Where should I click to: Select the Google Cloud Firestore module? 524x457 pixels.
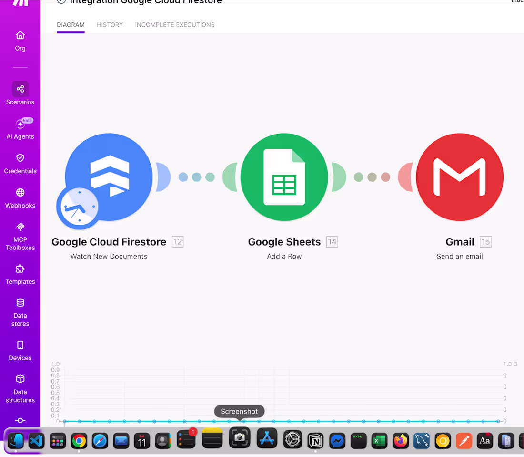[109, 177]
